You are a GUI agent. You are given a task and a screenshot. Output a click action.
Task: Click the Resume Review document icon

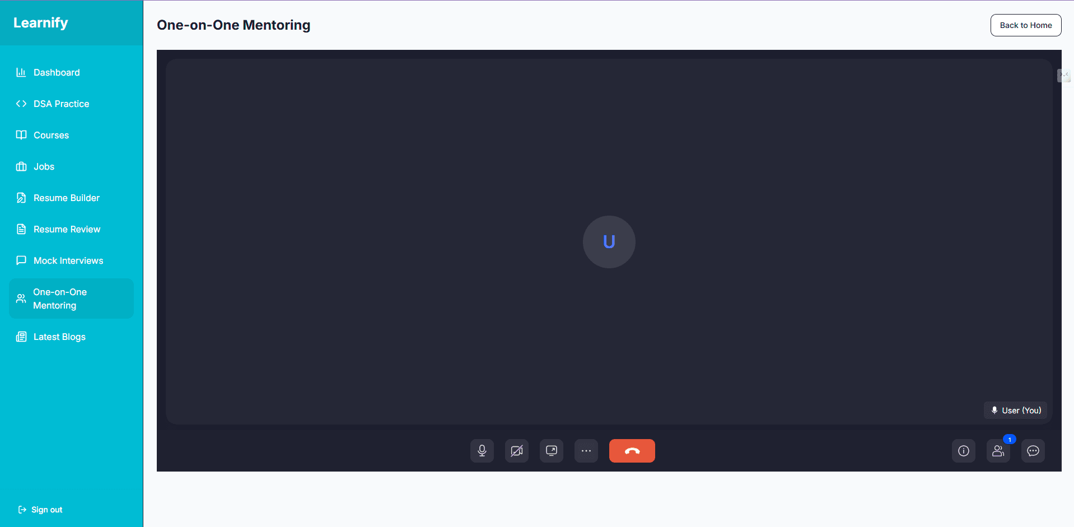[x=21, y=229]
